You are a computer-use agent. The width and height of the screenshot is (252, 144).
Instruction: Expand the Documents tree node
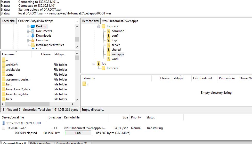[28, 31]
